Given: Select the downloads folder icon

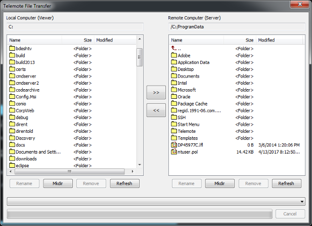Looking at the screenshot, I should point(12,159).
